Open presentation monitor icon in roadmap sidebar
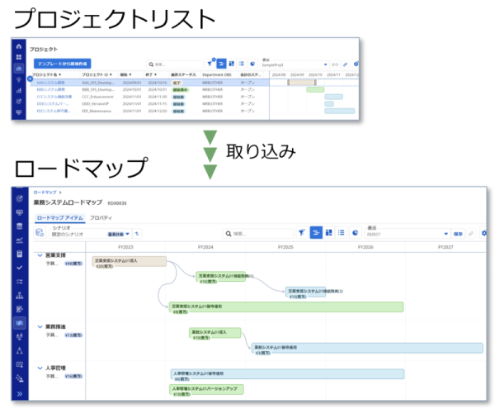 pyautogui.click(x=19, y=212)
